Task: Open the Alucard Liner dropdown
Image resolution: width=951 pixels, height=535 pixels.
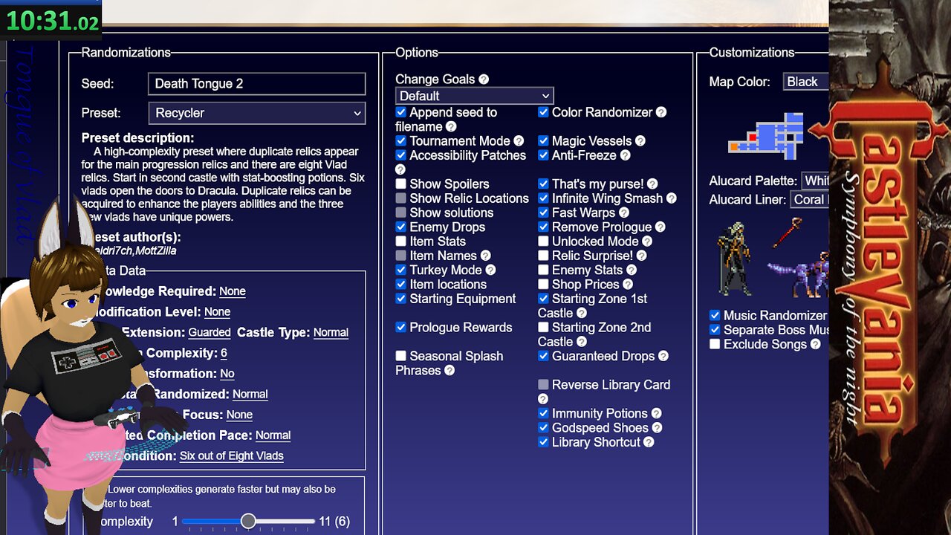Action: pos(810,199)
